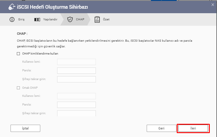Screen dimensions: 217x137
Task: Focus CHAP Kullanıcı İsmi field
Action: pyautogui.click(x=76, y=62)
